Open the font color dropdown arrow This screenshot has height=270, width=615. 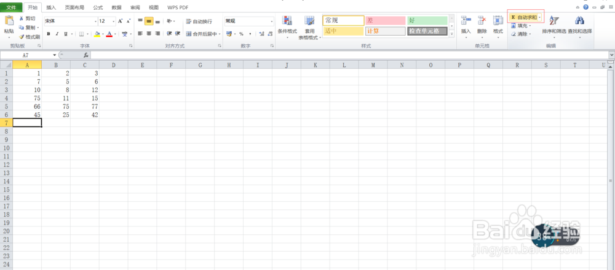coord(116,34)
